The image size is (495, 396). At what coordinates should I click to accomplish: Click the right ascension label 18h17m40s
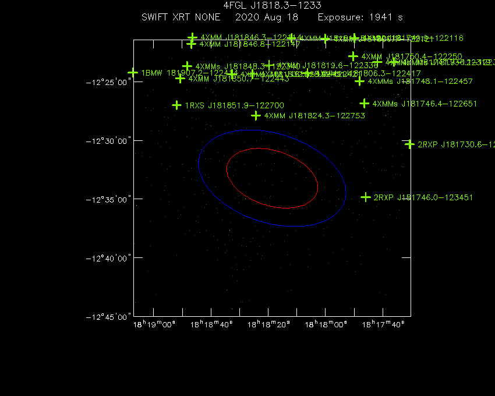pyautogui.click(x=383, y=324)
